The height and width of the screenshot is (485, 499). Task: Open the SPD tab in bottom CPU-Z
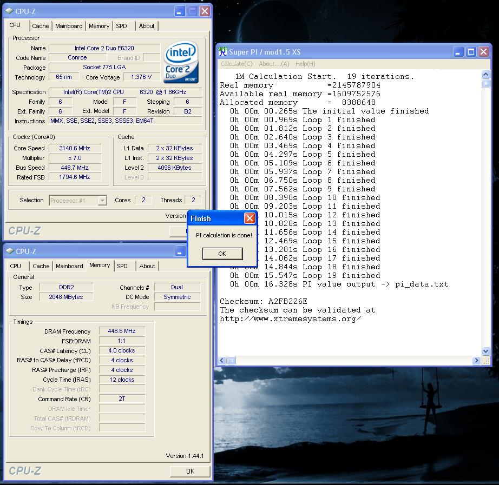(122, 266)
